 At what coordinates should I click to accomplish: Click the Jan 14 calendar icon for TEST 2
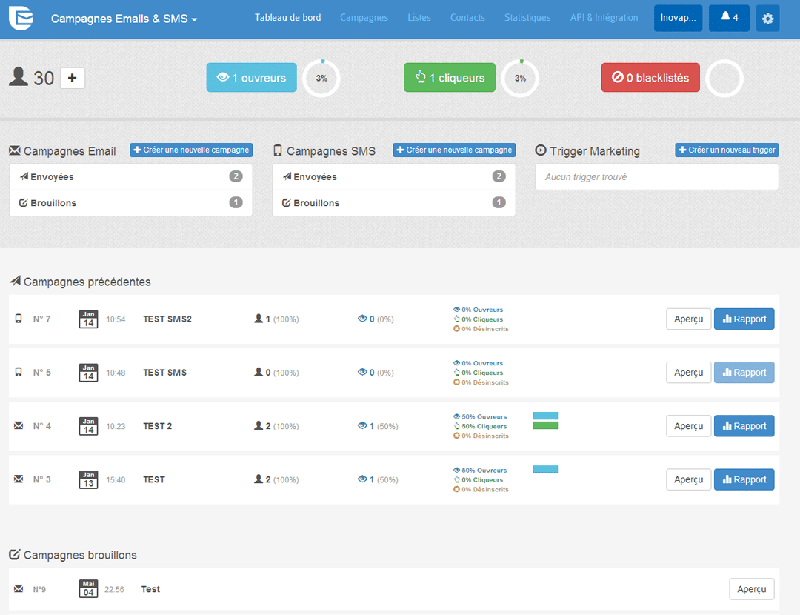point(88,425)
